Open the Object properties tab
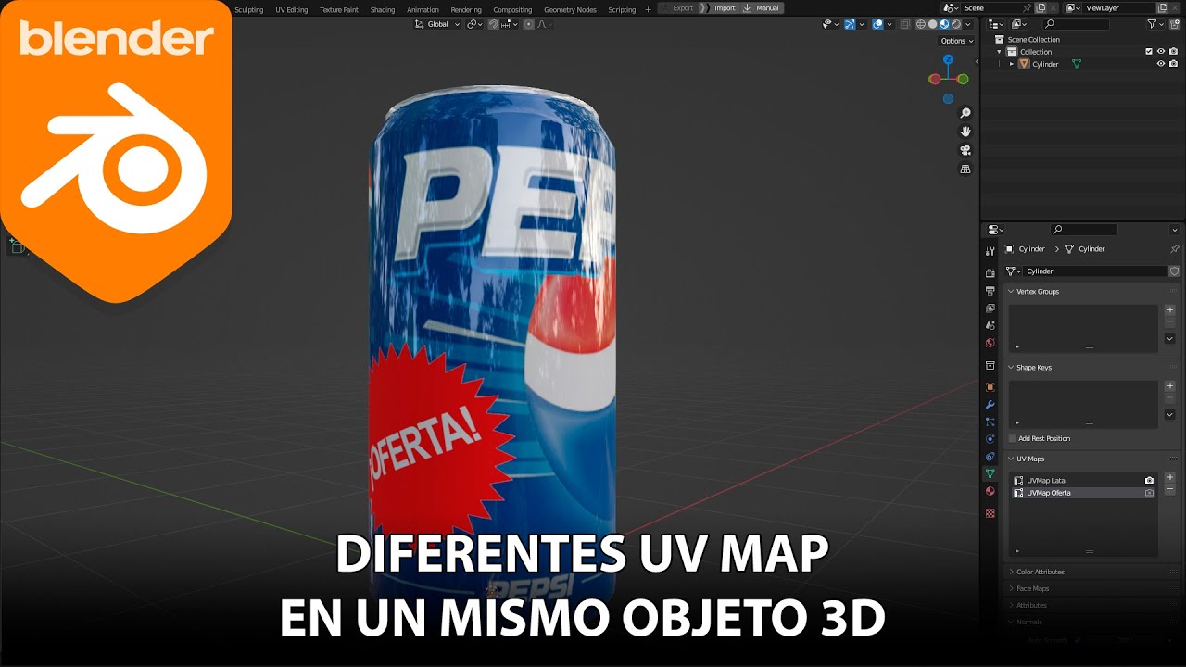1186x667 pixels. (x=990, y=387)
